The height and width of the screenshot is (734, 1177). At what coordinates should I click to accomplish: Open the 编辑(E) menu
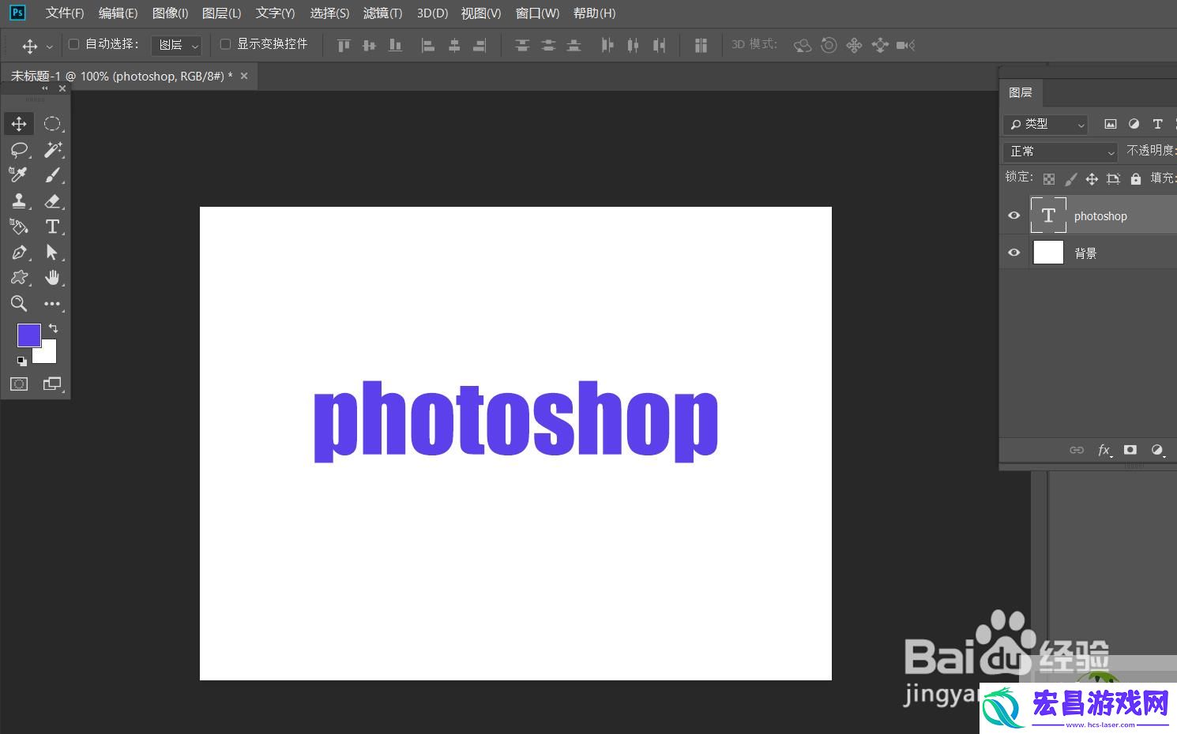(118, 13)
